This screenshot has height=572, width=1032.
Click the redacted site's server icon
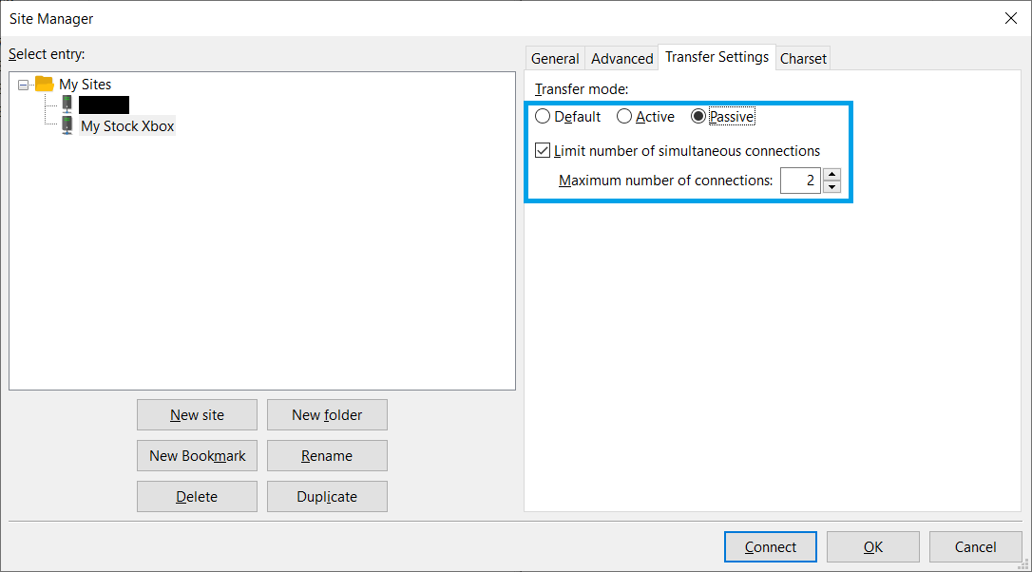tap(67, 105)
